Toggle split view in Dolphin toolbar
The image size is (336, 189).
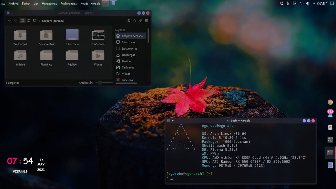pyautogui.click(x=129, y=21)
